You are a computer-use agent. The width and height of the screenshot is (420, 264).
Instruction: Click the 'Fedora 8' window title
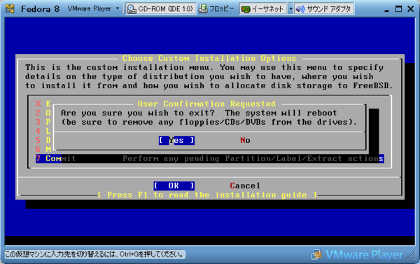(x=40, y=9)
